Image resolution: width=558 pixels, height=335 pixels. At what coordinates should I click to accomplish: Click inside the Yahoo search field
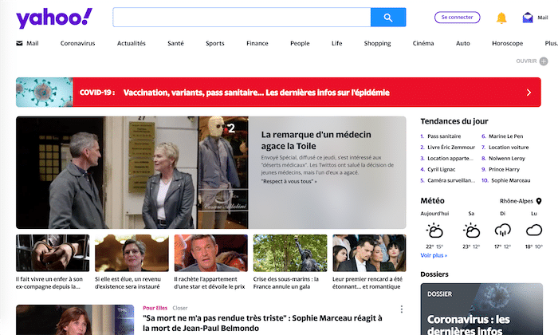(x=241, y=18)
